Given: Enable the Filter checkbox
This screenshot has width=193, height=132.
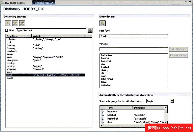Looking at the screenshot, I should tap(6, 30).
